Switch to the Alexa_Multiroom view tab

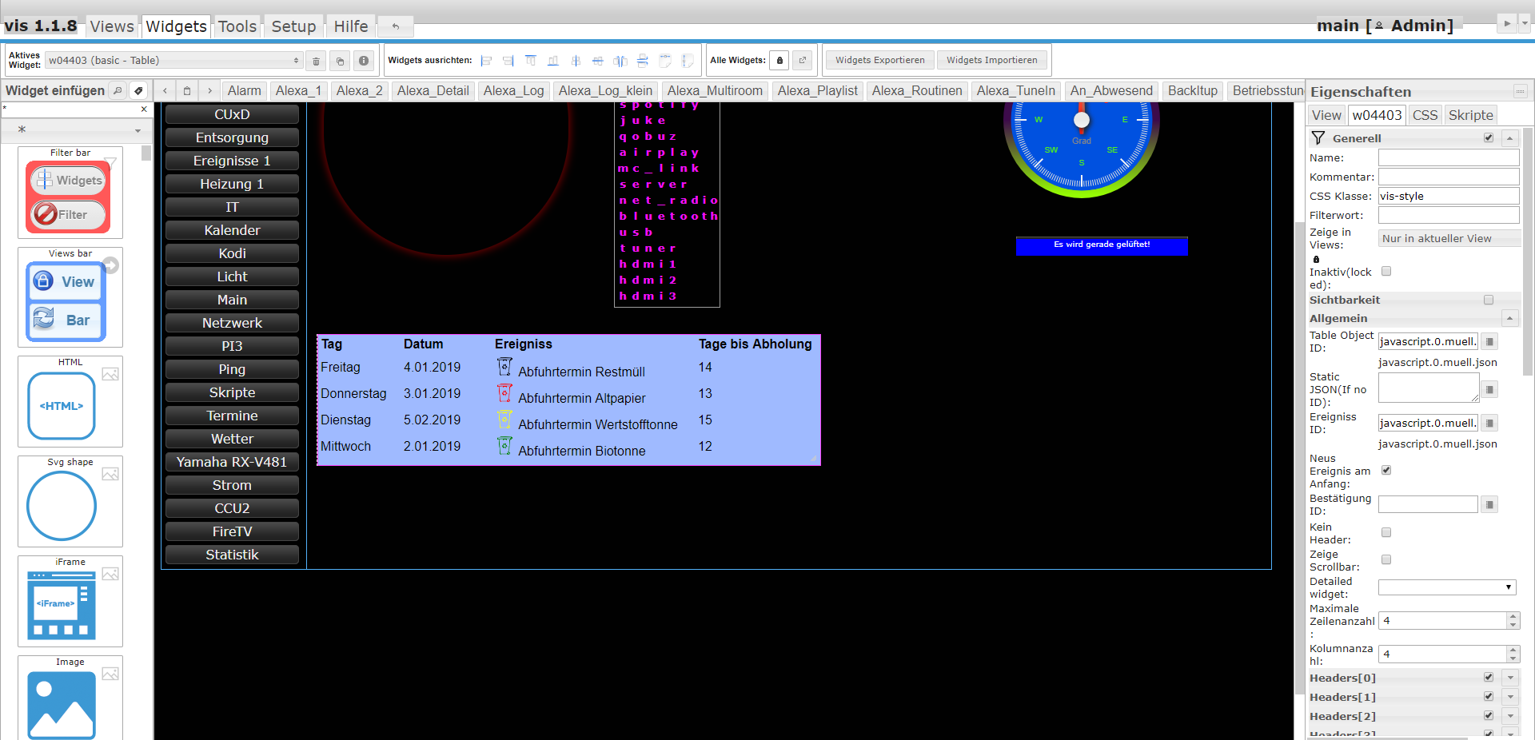pyautogui.click(x=715, y=91)
